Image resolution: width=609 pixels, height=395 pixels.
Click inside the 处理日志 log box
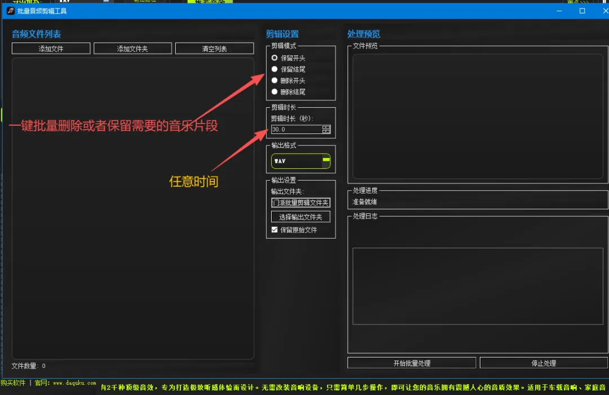click(478, 286)
